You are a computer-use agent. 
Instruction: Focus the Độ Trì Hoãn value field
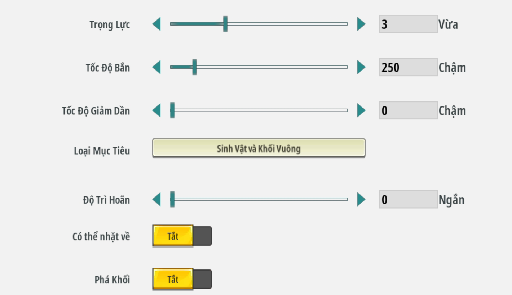point(408,199)
